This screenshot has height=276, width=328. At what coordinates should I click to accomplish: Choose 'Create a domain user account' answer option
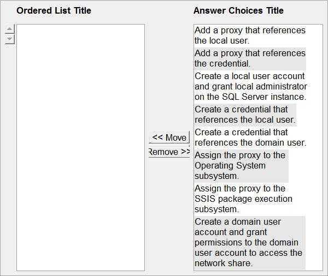click(x=250, y=243)
